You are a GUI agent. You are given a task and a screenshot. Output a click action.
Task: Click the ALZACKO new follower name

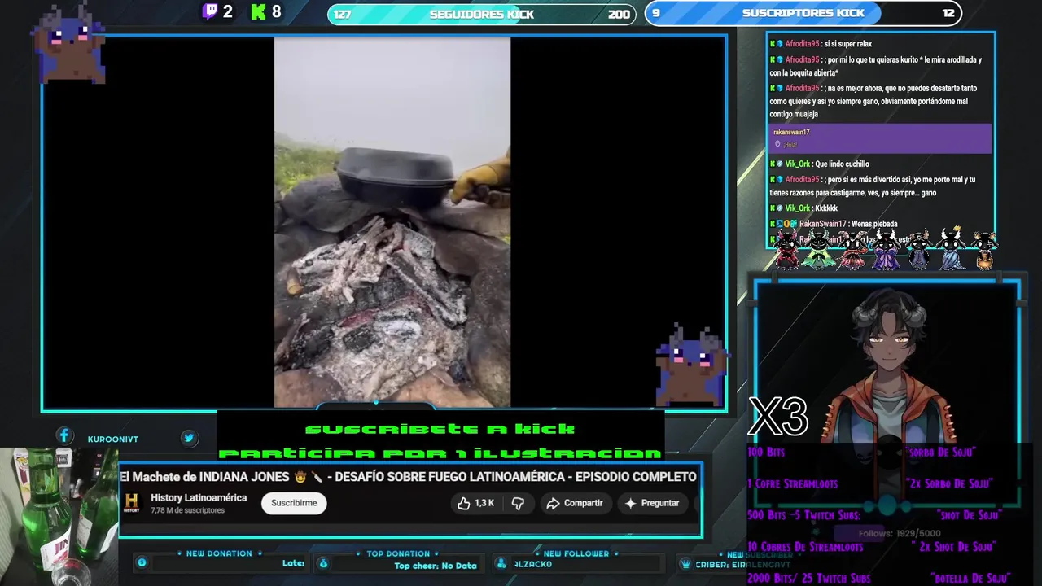533,563
